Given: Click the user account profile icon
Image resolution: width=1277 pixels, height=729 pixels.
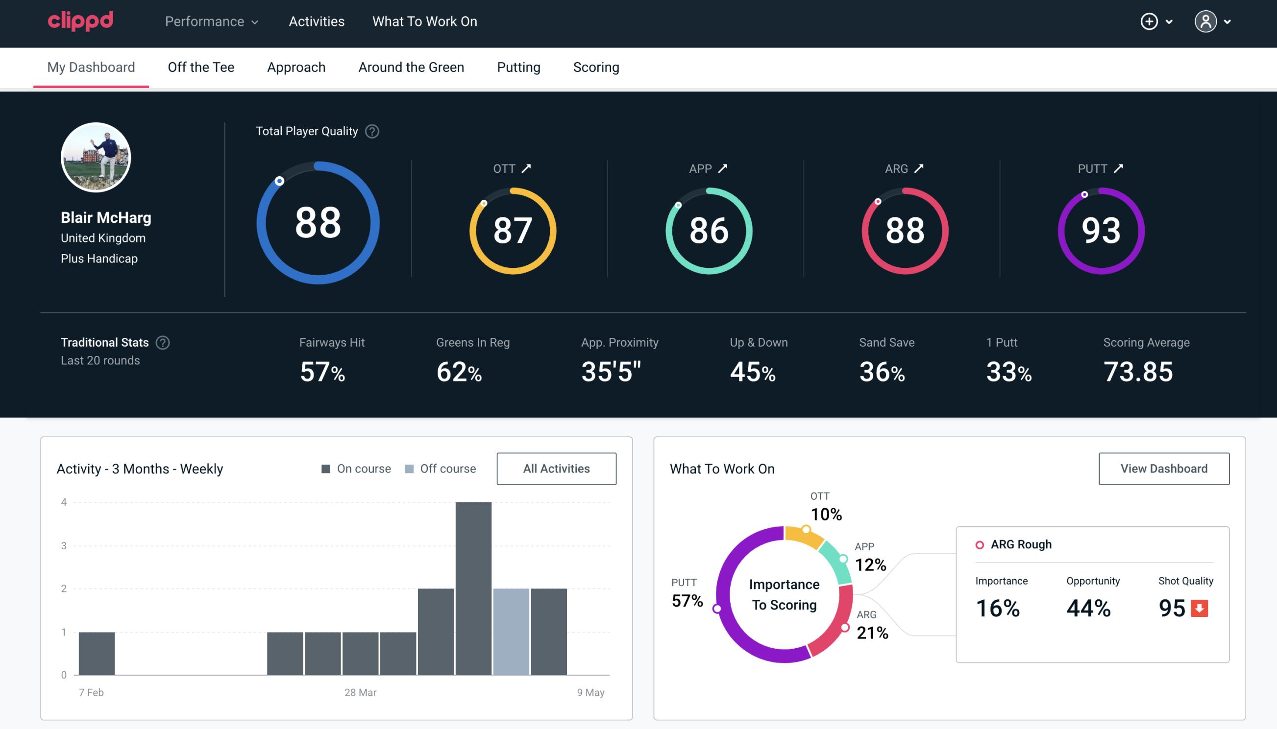Looking at the screenshot, I should pyautogui.click(x=1206, y=22).
